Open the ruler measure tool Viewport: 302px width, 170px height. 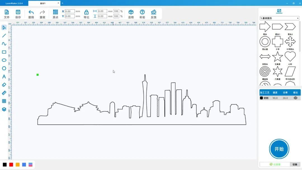tap(4, 93)
